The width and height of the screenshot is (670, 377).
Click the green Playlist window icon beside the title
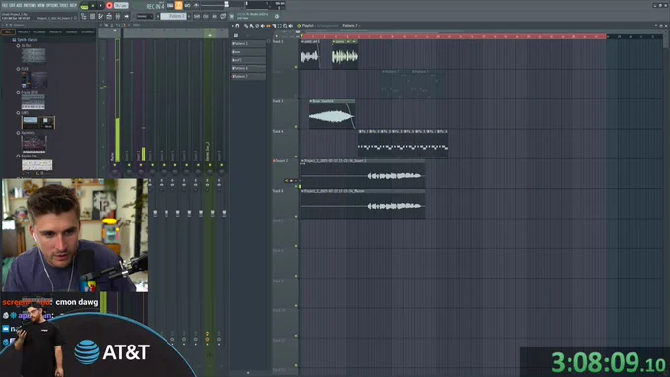[x=299, y=26]
